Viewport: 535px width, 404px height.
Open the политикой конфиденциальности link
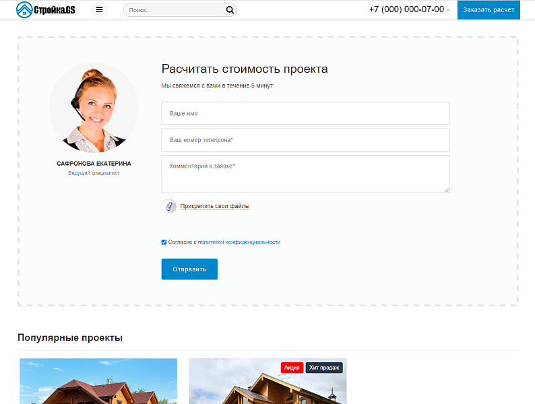point(239,242)
